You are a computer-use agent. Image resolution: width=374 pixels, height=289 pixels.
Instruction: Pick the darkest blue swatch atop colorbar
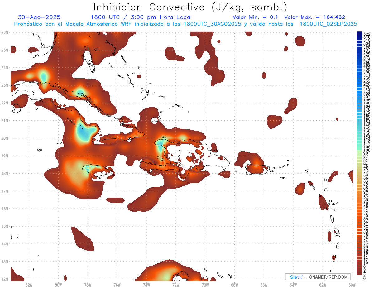pyautogui.click(x=359, y=33)
